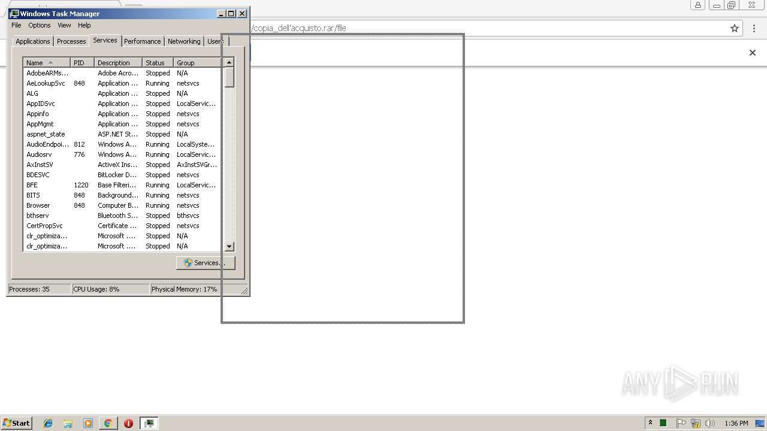The width and height of the screenshot is (767, 431).
Task: Select the AppMgmt service row
Action: 123,124
